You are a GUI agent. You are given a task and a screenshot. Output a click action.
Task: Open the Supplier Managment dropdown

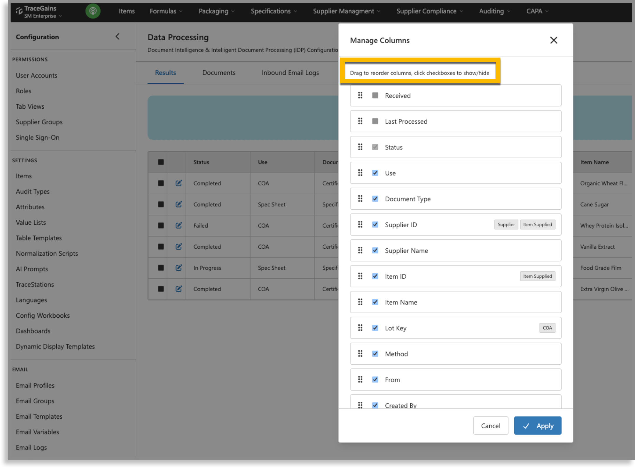[x=347, y=11]
